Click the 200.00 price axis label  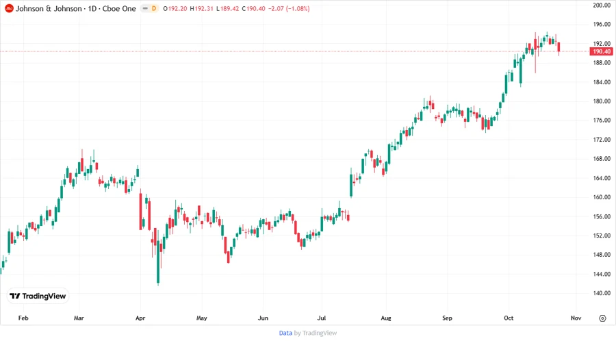602,5
